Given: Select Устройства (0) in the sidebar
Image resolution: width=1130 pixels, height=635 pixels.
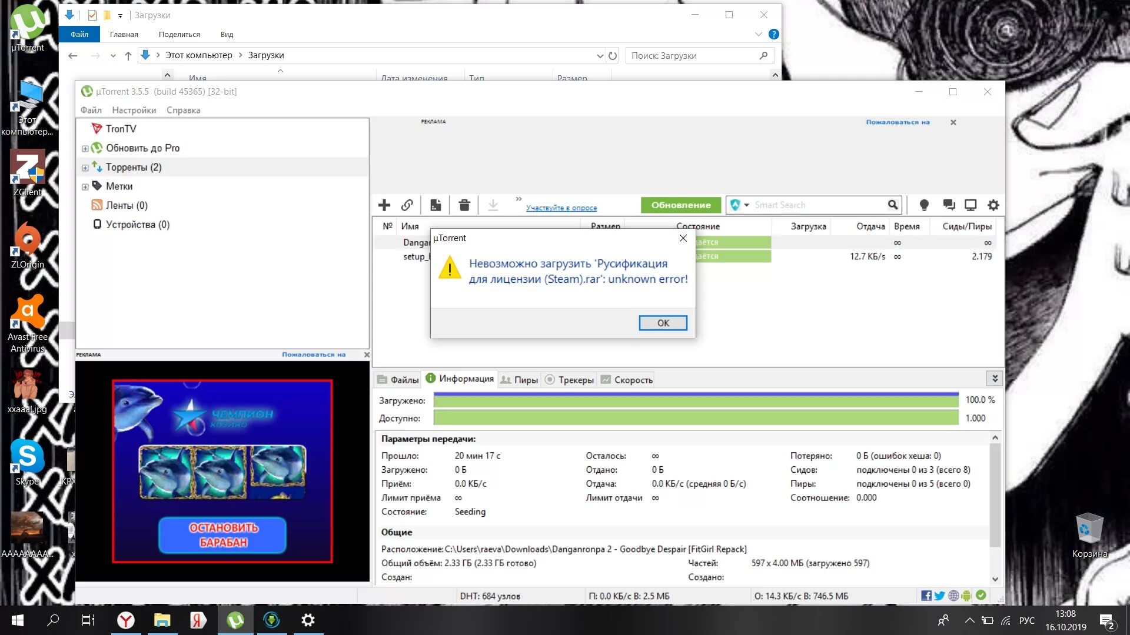Looking at the screenshot, I should 138,225.
